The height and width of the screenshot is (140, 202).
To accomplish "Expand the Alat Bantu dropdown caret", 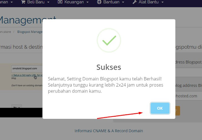I will point(163,2).
